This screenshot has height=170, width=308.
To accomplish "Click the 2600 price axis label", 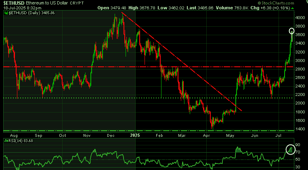I will (x=301, y=78).
